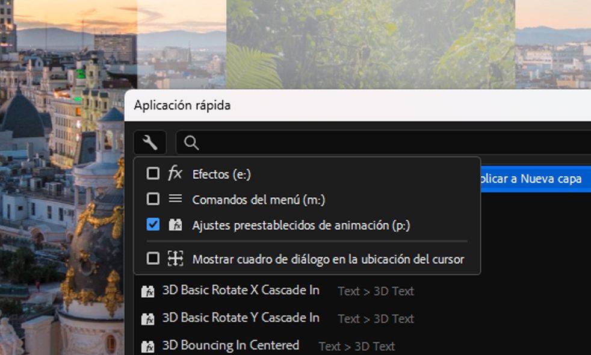Click preset icon beside 3D Bouncing In Centered

[x=147, y=346]
